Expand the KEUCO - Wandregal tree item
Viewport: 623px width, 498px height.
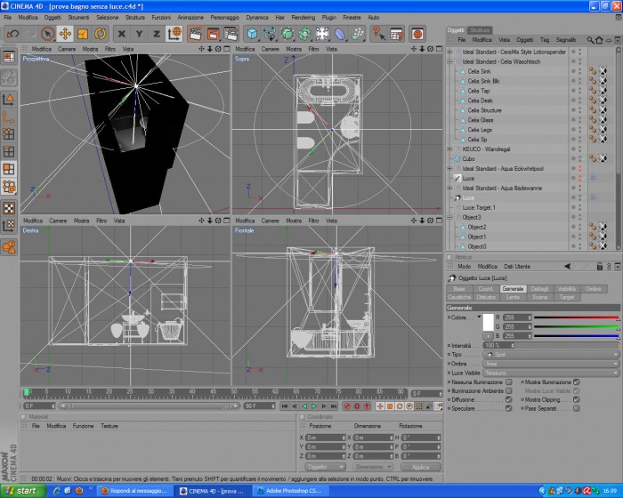[449, 149]
